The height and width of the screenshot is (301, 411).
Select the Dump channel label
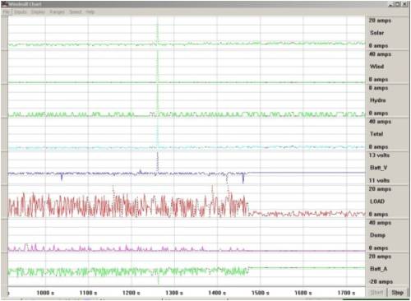pyautogui.click(x=377, y=235)
